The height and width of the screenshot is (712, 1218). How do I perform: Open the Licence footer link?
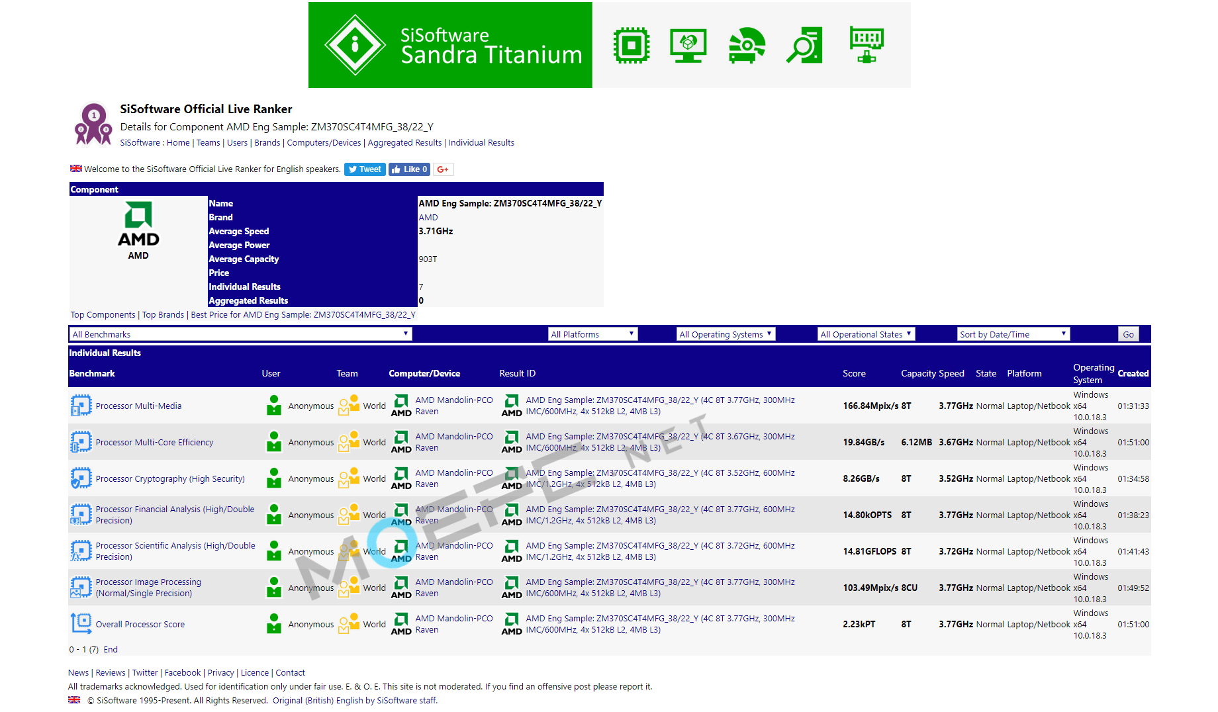click(255, 672)
